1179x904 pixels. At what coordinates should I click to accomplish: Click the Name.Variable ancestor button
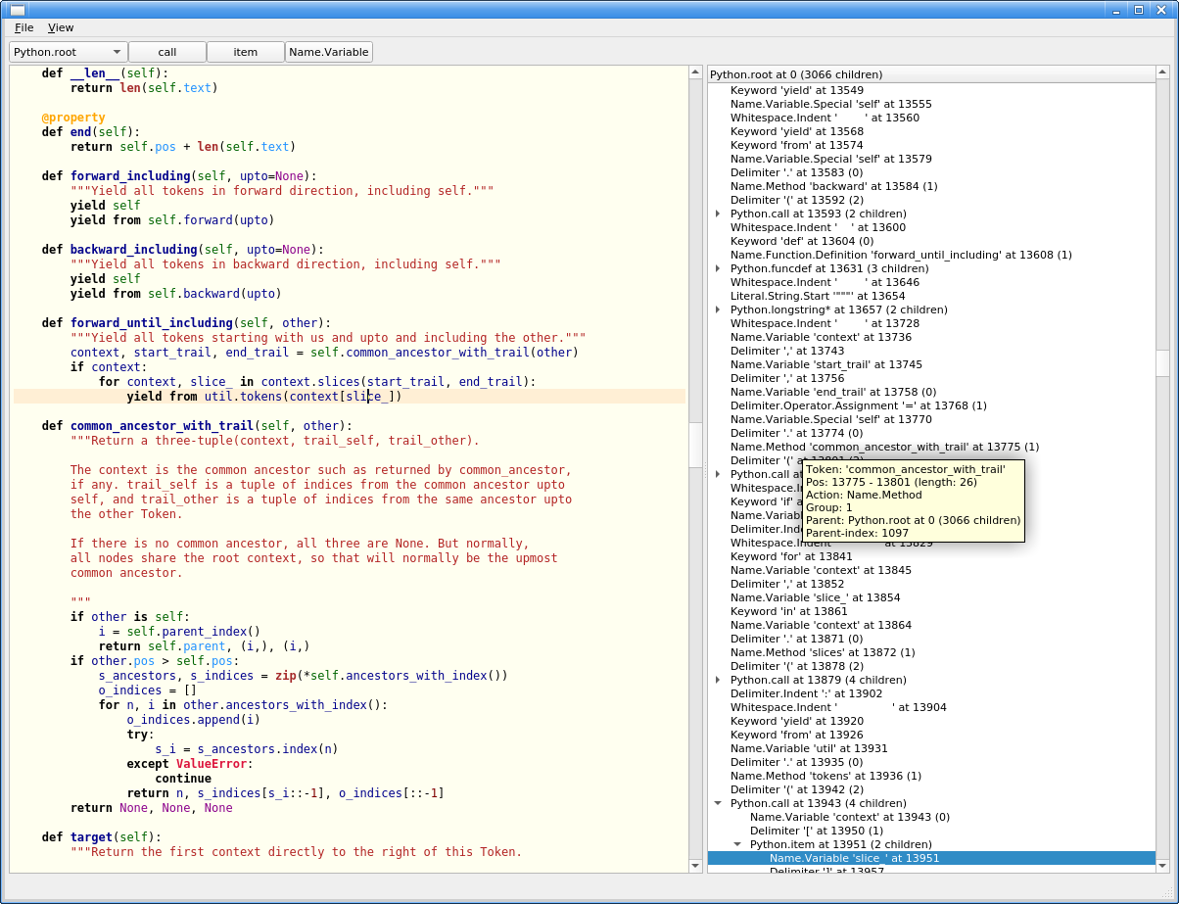coord(329,52)
